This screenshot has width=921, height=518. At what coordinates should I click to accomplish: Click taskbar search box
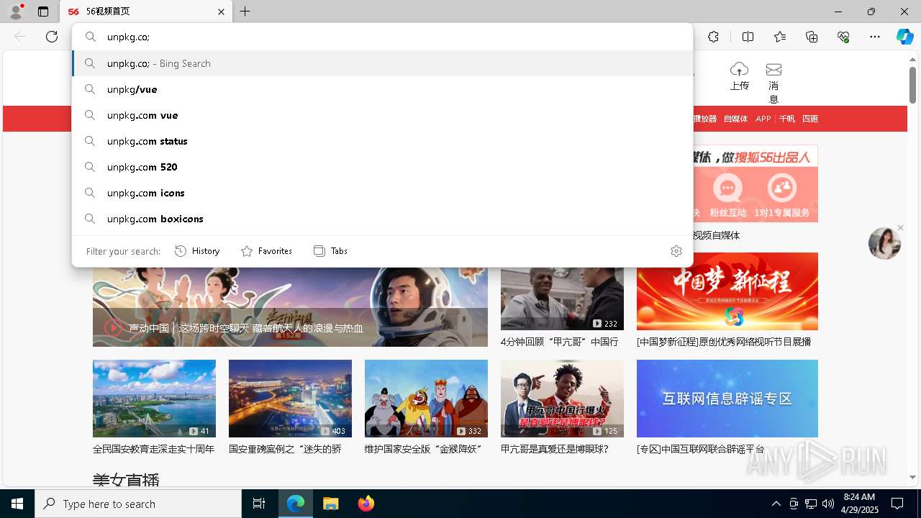pyautogui.click(x=138, y=504)
